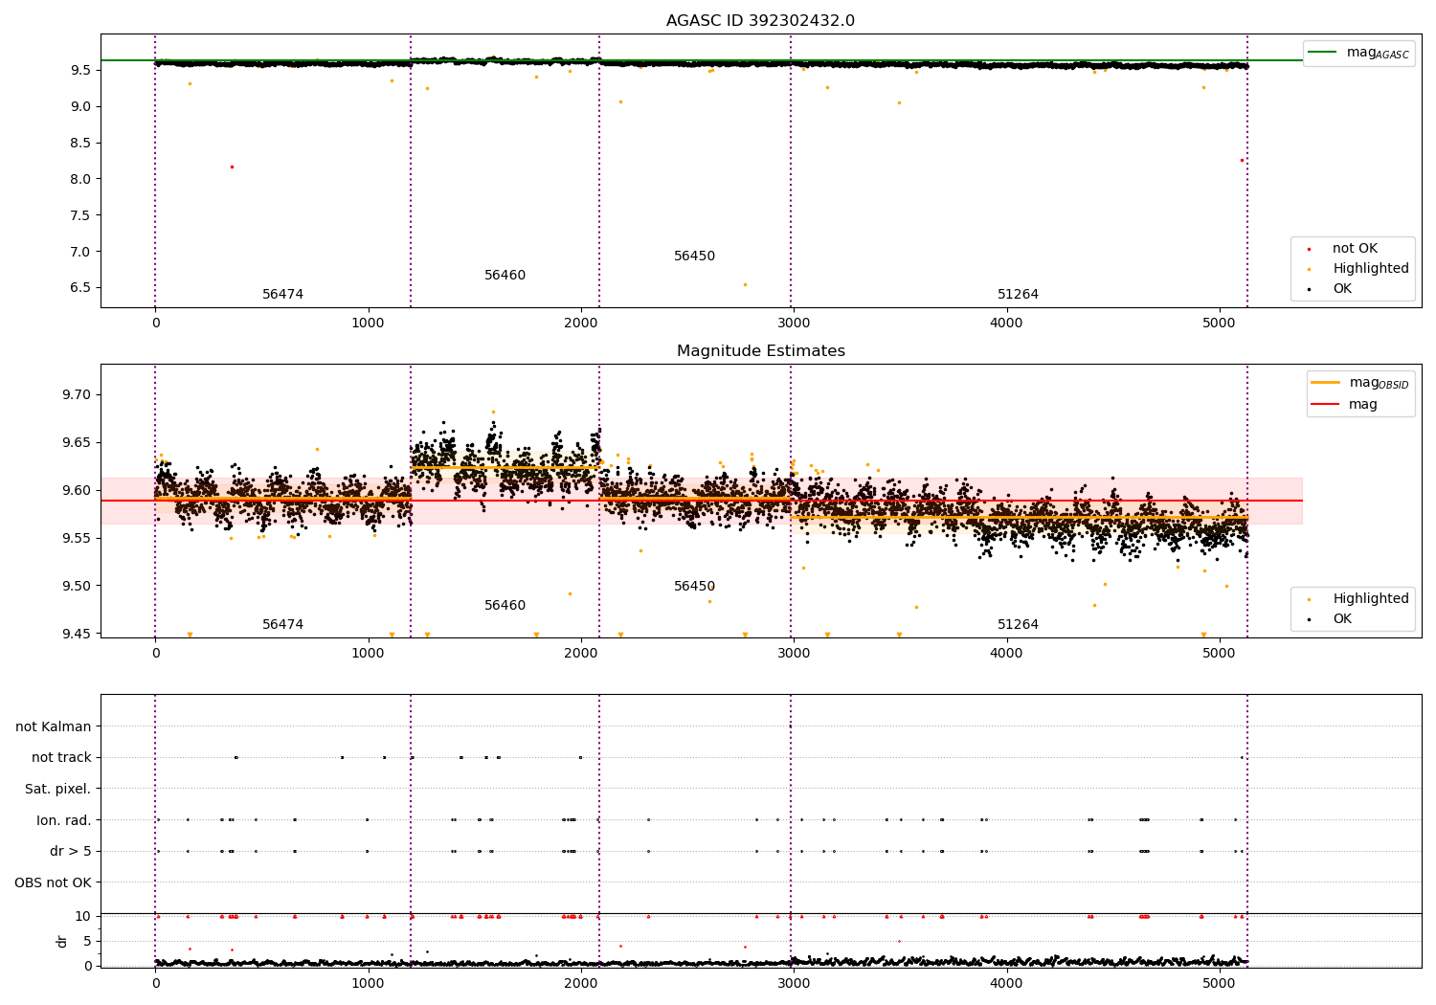
Task: Click the 9.50 tick on the middle plot
Action: [x=78, y=587]
